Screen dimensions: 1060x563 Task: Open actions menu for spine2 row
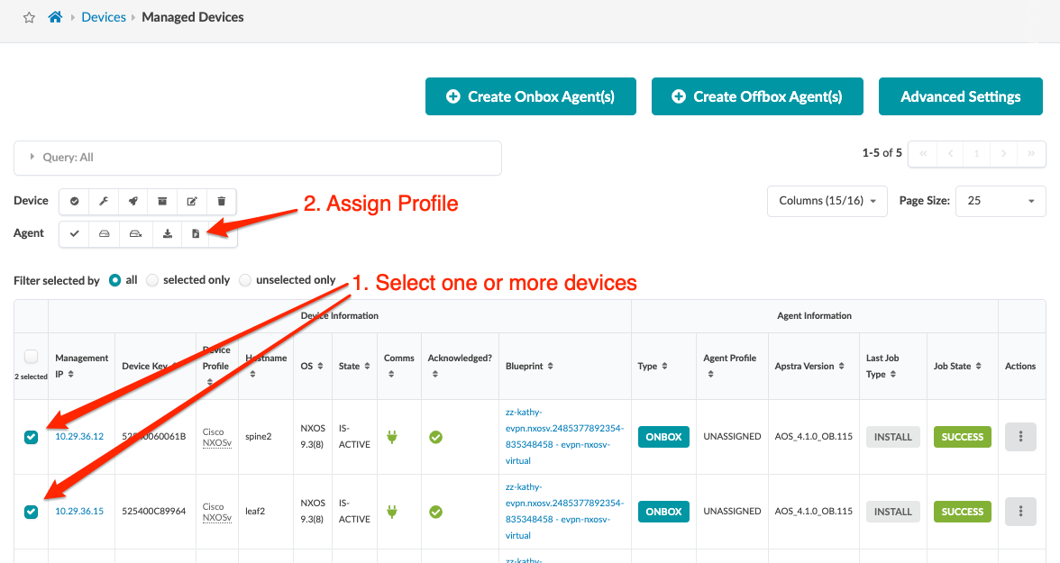[x=1020, y=437]
